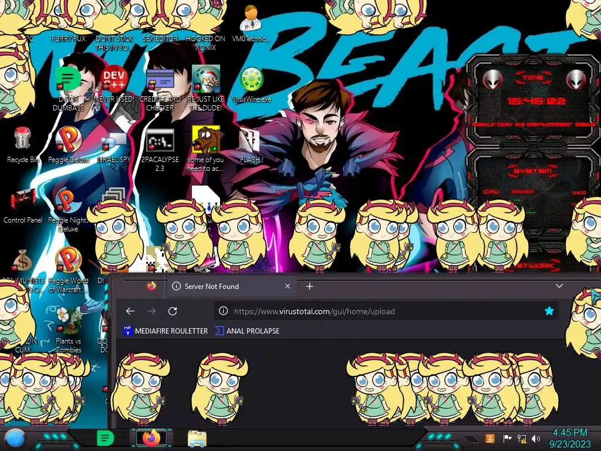Open the MEDIAFIRE ROULETTER bookmark
This screenshot has width=601, height=451.
click(x=166, y=331)
